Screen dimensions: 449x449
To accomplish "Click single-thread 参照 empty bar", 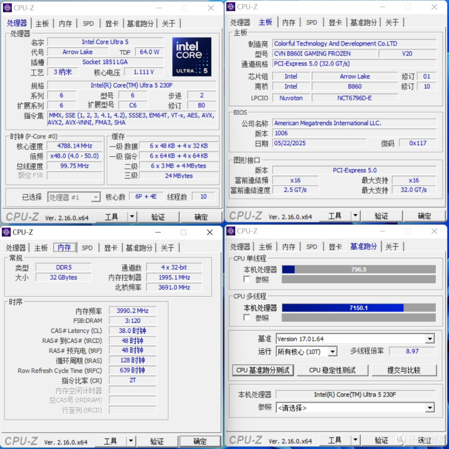I will (x=359, y=279).
